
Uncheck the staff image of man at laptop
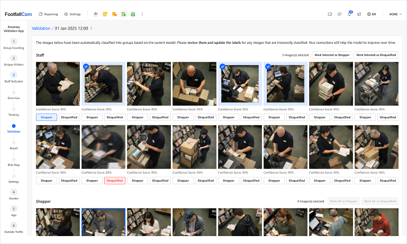point(268,67)
